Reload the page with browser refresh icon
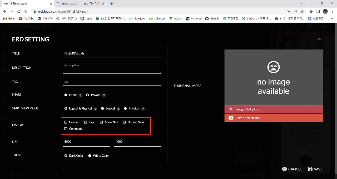The image size is (337, 179). (x=19, y=11)
